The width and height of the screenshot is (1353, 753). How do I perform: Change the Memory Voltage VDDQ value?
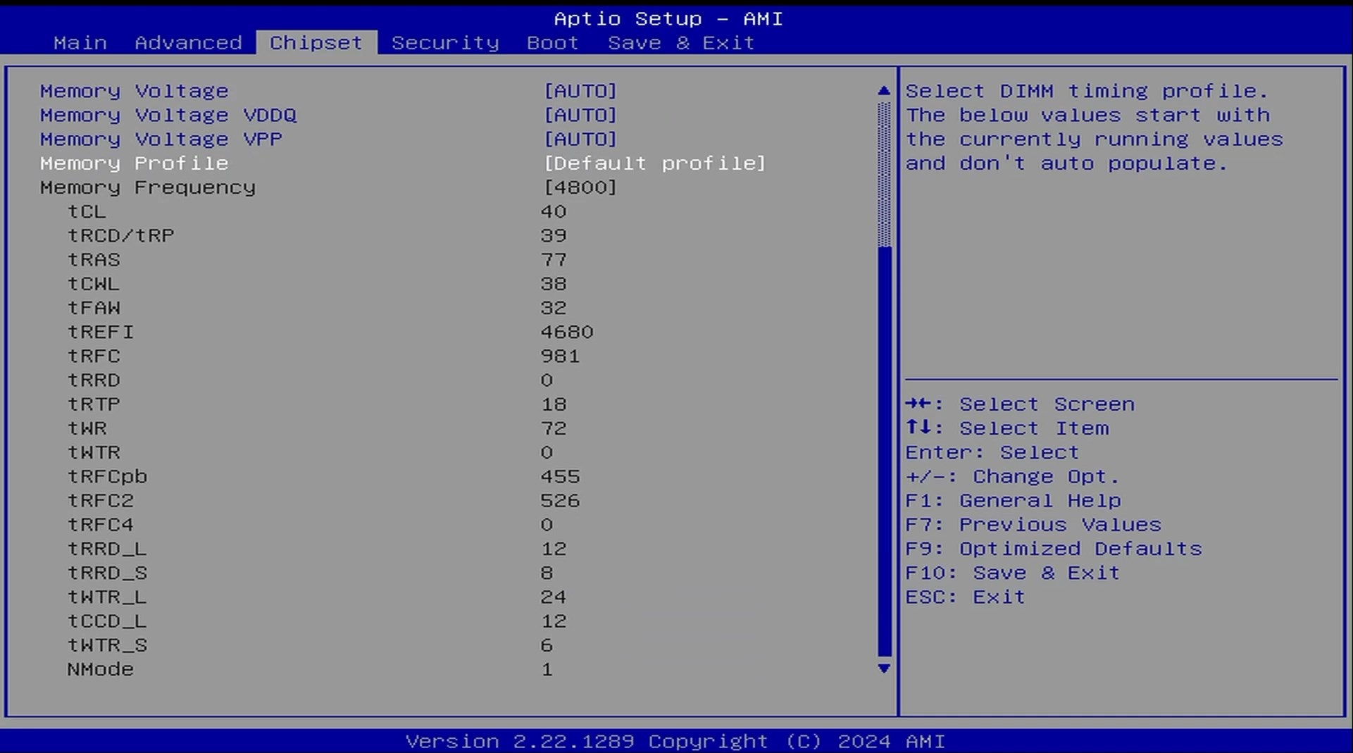tap(580, 116)
